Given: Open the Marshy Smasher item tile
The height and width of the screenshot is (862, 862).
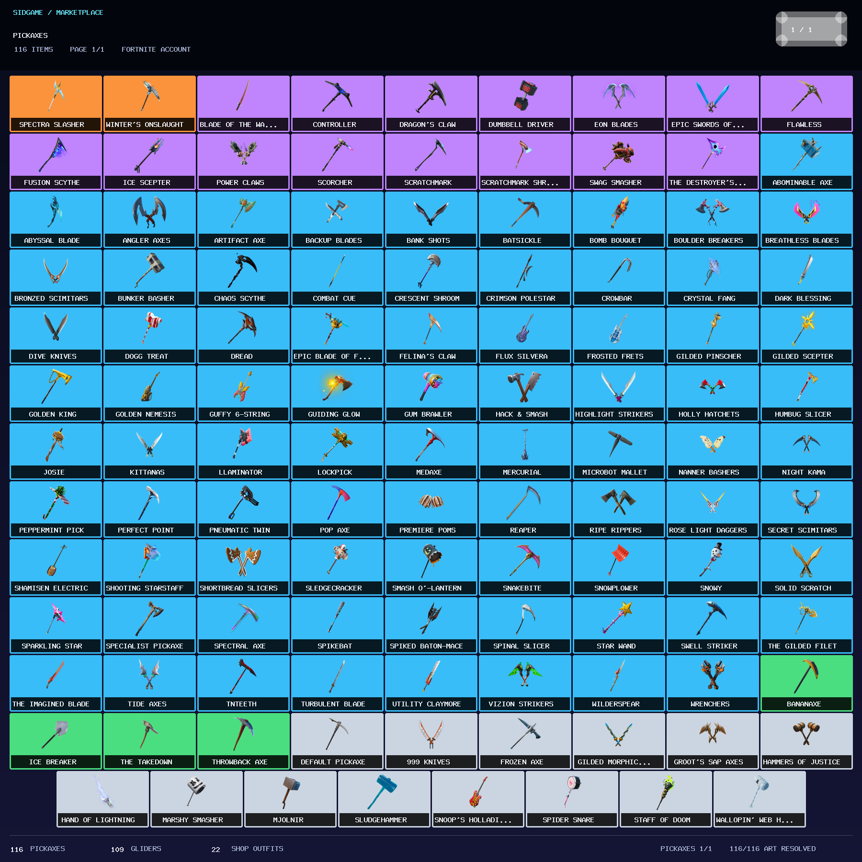Looking at the screenshot, I should coord(197,799).
